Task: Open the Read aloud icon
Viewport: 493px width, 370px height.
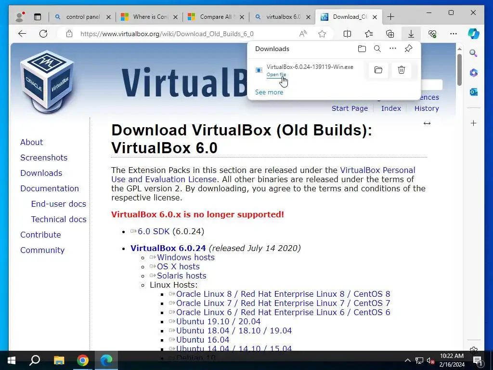Action: pos(303,34)
